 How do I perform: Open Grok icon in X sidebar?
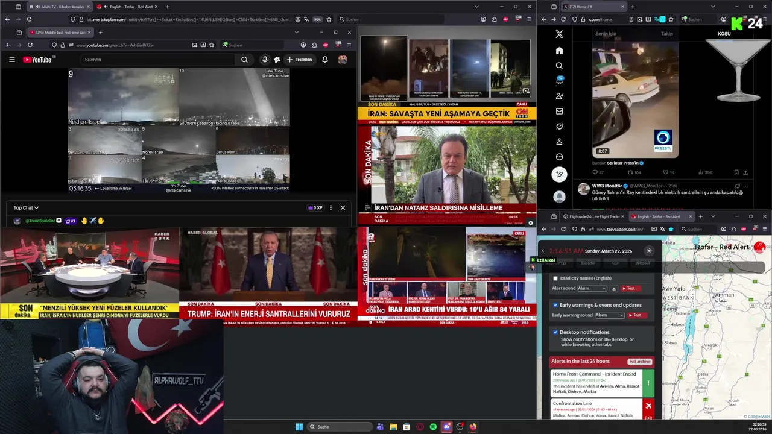(x=559, y=127)
